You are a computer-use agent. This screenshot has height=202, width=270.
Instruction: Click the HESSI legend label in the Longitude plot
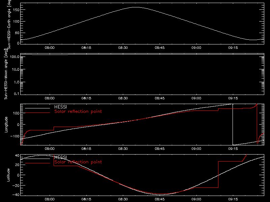click(x=60, y=107)
